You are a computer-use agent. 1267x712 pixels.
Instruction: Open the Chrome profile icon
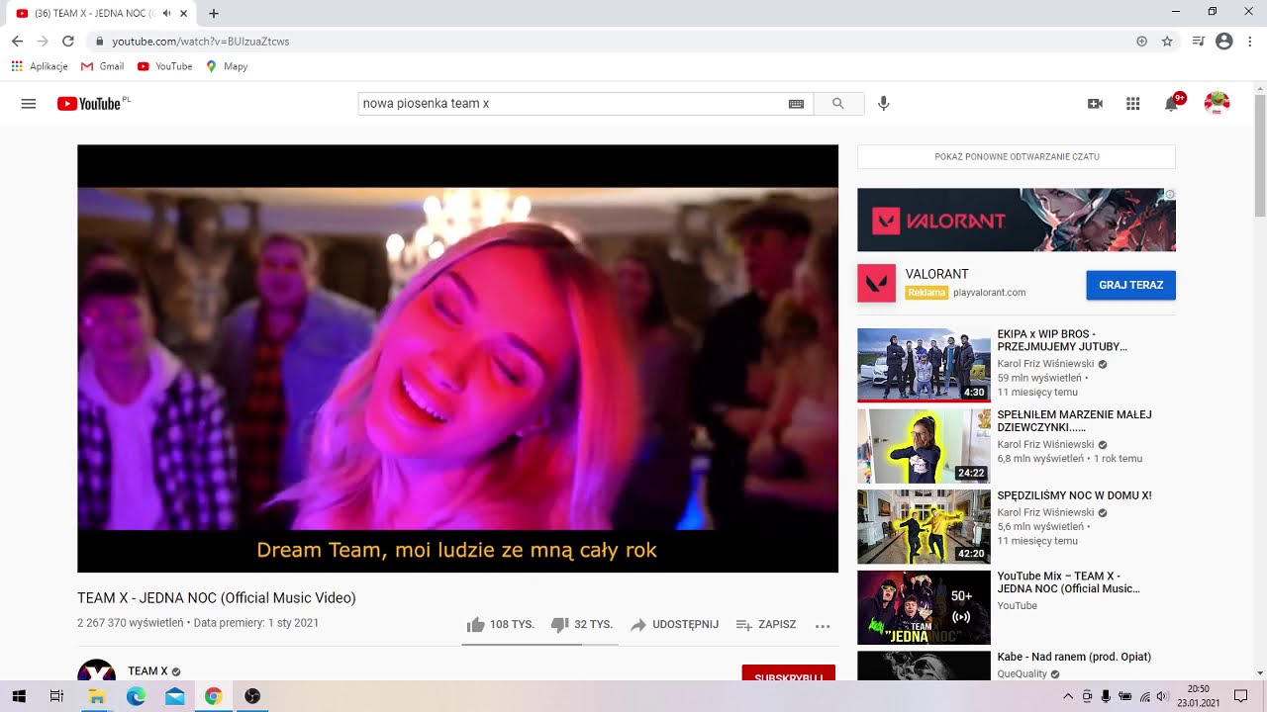click(x=1224, y=42)
